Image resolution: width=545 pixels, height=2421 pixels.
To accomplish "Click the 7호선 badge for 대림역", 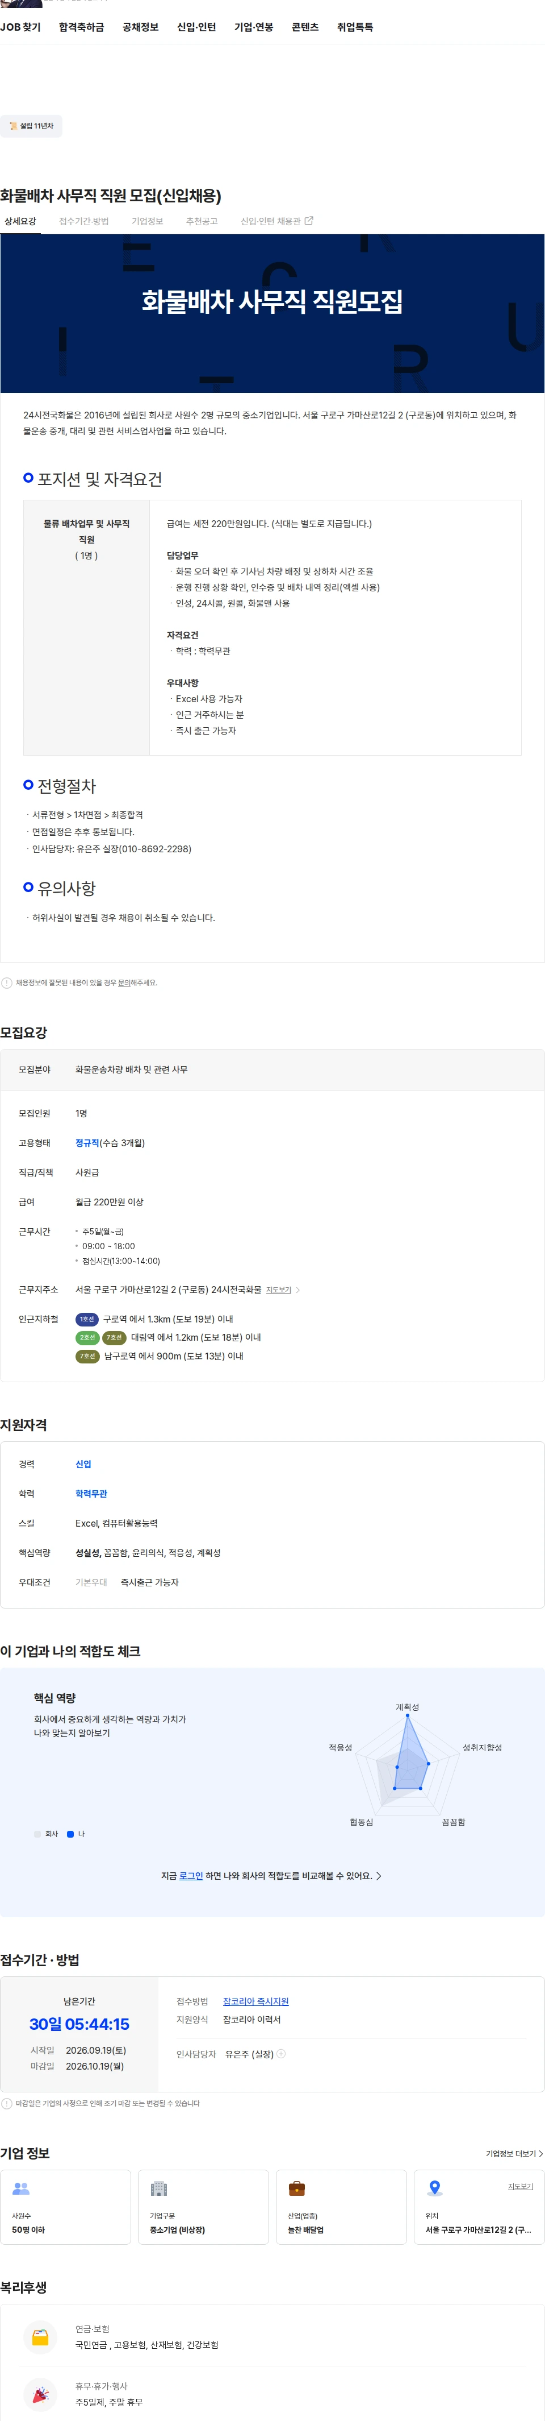I will pyautogui.click(x=114, y=1337).
